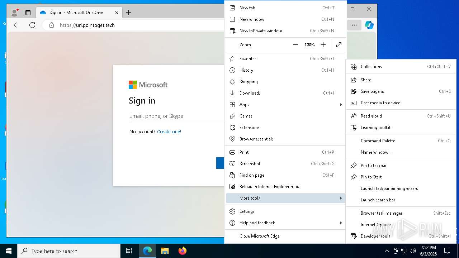
Task: Choose Launch taskbar pinning wizard
Action: (x=401, y=188)
